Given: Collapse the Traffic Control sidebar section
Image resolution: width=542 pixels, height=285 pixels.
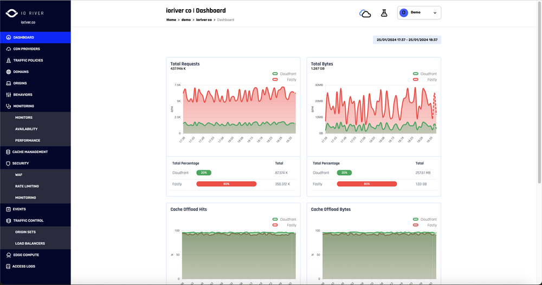Looking at the screenshot, I should point(28,221).
